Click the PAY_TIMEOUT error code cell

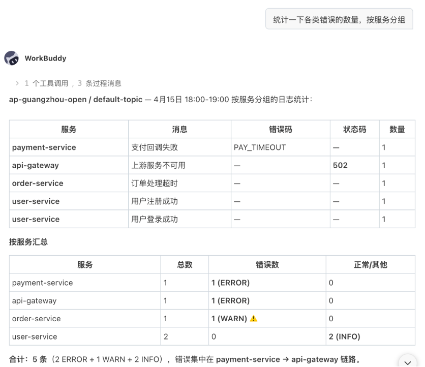point(281,147)
